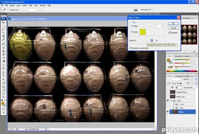Hide the daban layer eye icon
The image size is (199, 134).
168,112
